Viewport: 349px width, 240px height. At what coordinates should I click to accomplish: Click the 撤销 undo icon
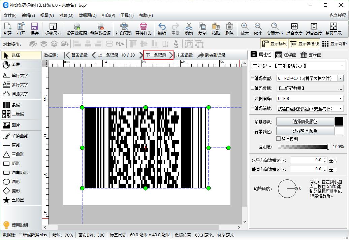pos(162,29)
